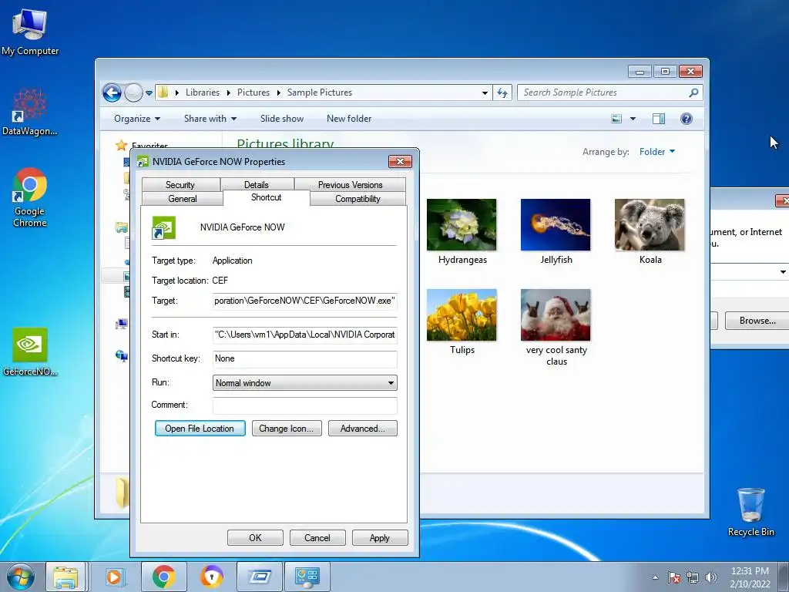Click Pictures in the address bar

253,92
